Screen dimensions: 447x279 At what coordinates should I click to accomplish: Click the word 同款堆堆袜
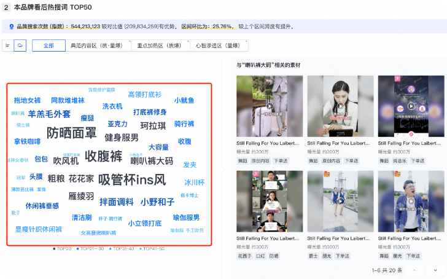click(x=68, y=100)
